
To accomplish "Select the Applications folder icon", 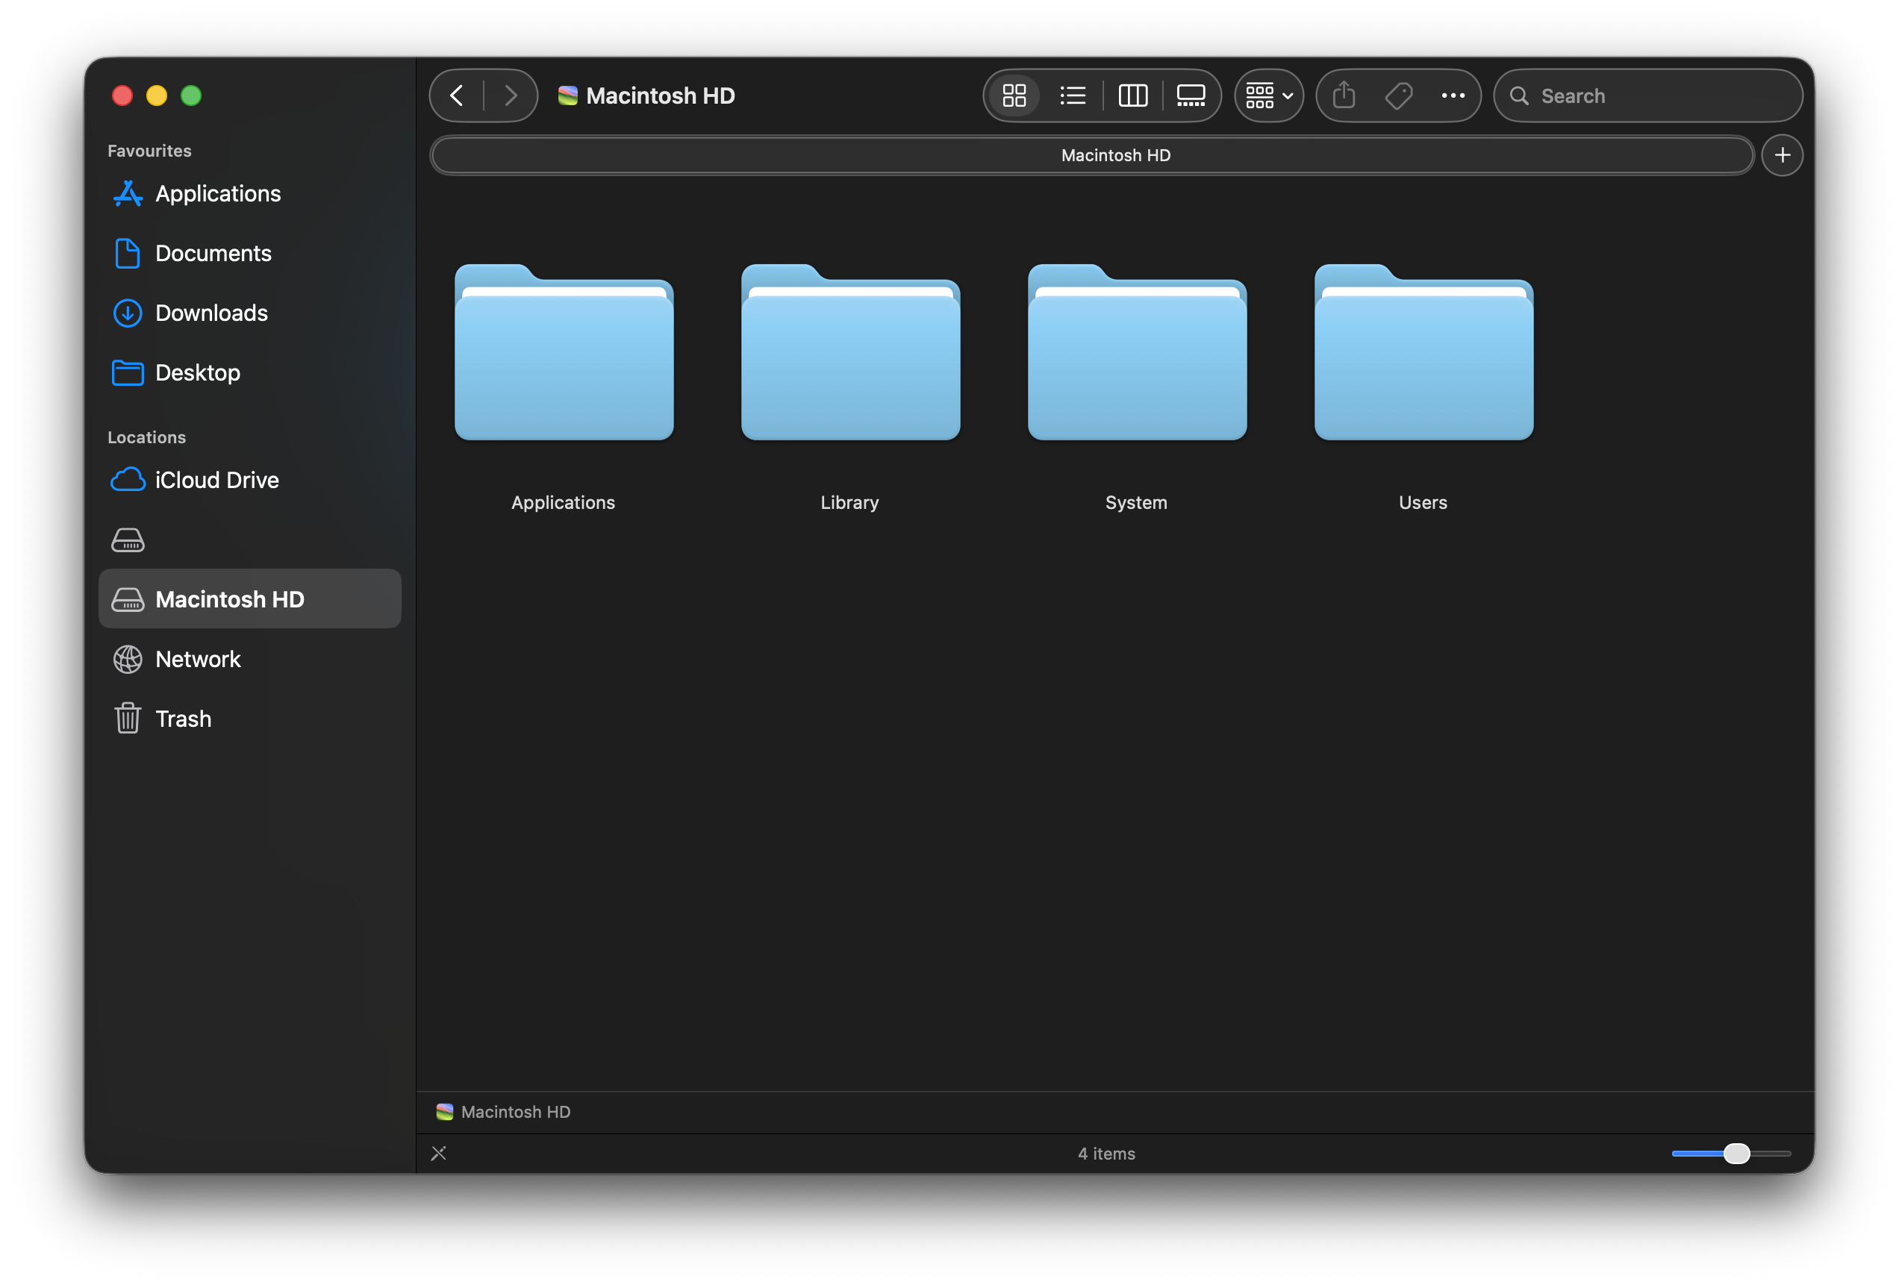I will pyautogui.click(x=564, y=352).
